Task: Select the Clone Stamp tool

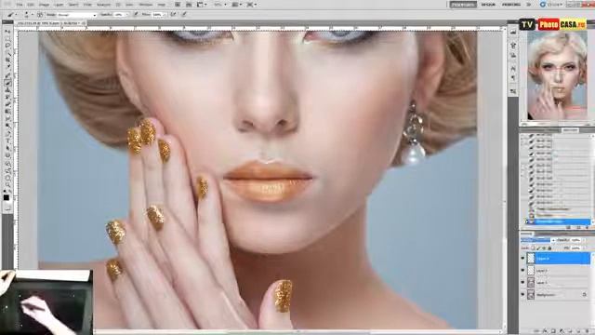Action: (7, 89)
